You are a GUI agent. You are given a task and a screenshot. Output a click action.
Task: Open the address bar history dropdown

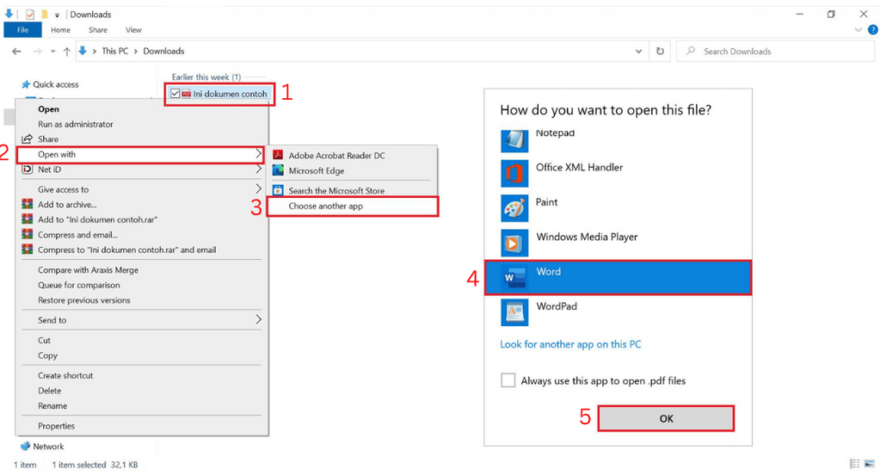click(x=637, y=52)
